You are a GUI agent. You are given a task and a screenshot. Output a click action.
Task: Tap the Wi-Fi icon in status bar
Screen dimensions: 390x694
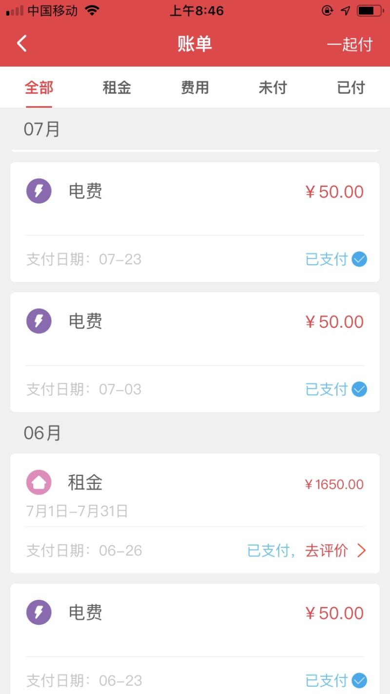click(x=92, y=11)
